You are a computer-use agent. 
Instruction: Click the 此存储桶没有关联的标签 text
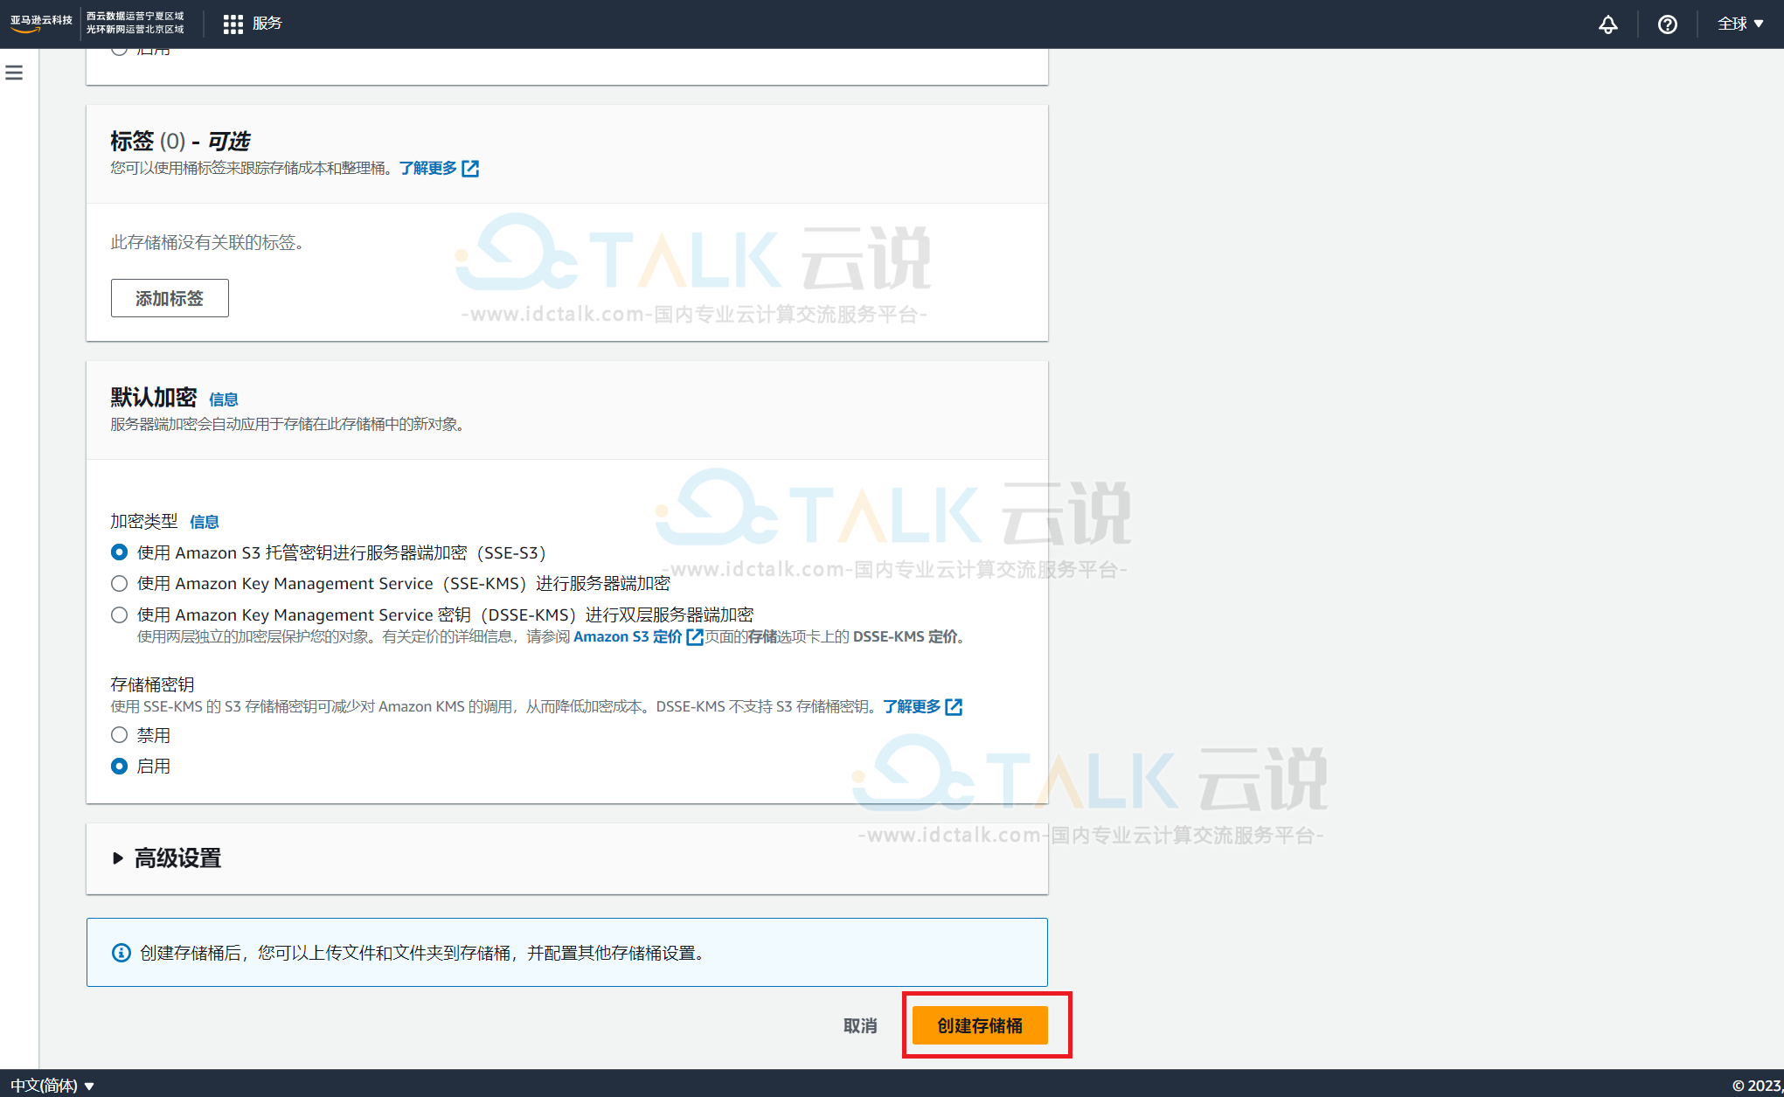click(206, 242)
